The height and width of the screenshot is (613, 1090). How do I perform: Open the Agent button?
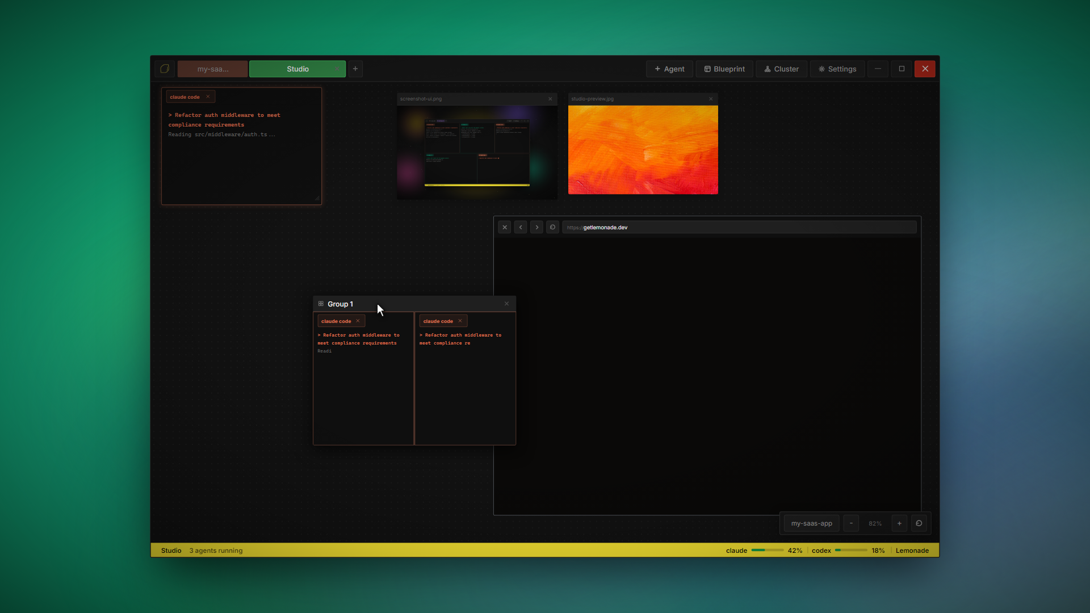(x=669, y=69)
